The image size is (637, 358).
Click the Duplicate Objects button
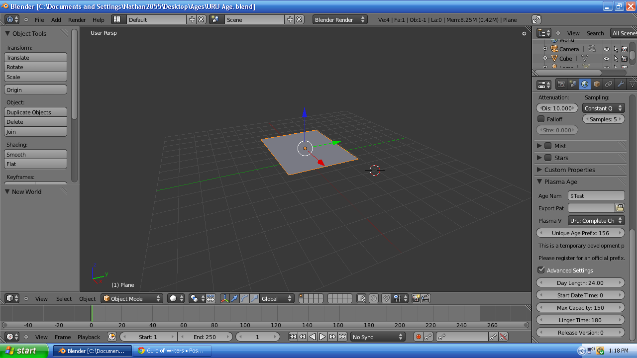pyautogui.click(x=35, y=112)
